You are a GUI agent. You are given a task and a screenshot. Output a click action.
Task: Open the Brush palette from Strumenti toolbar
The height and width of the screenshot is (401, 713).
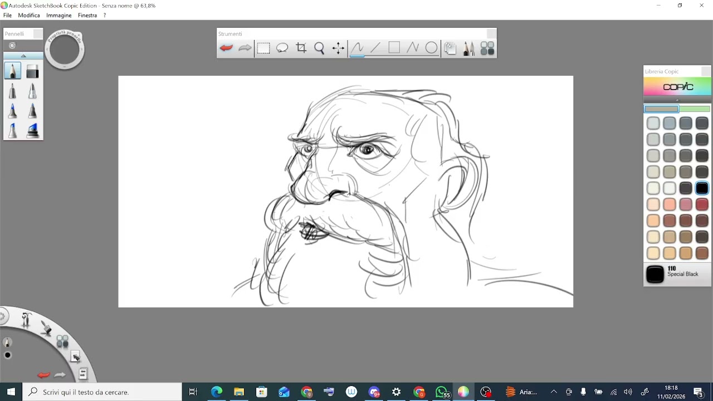coord(468,48)
